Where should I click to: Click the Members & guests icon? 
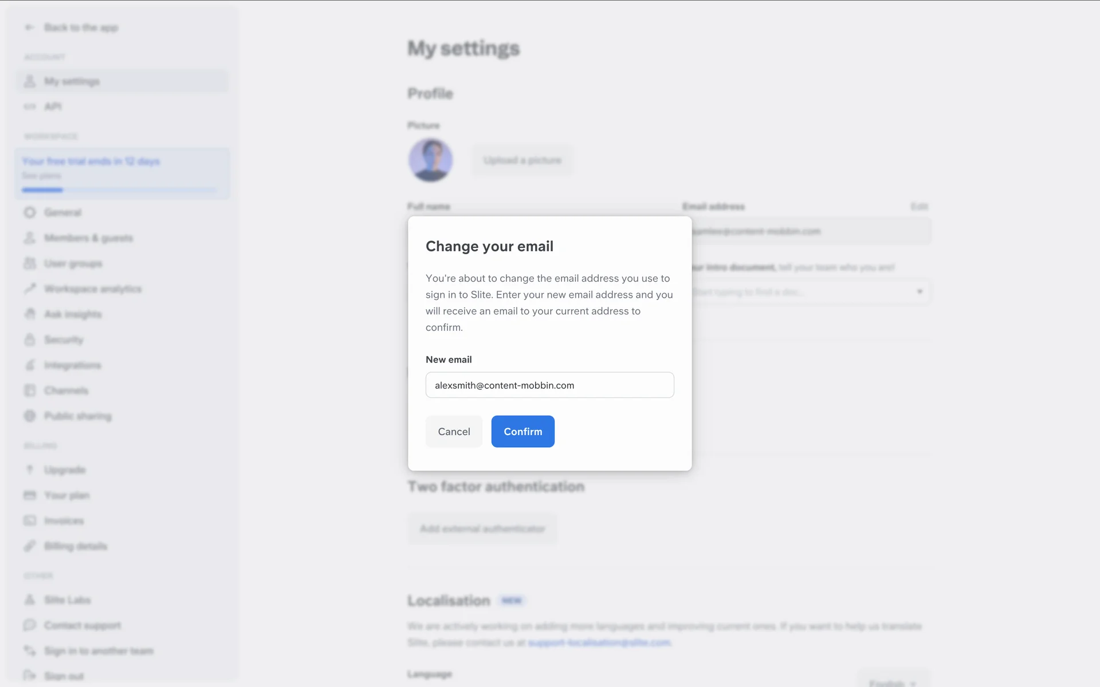tap(30, 238)
